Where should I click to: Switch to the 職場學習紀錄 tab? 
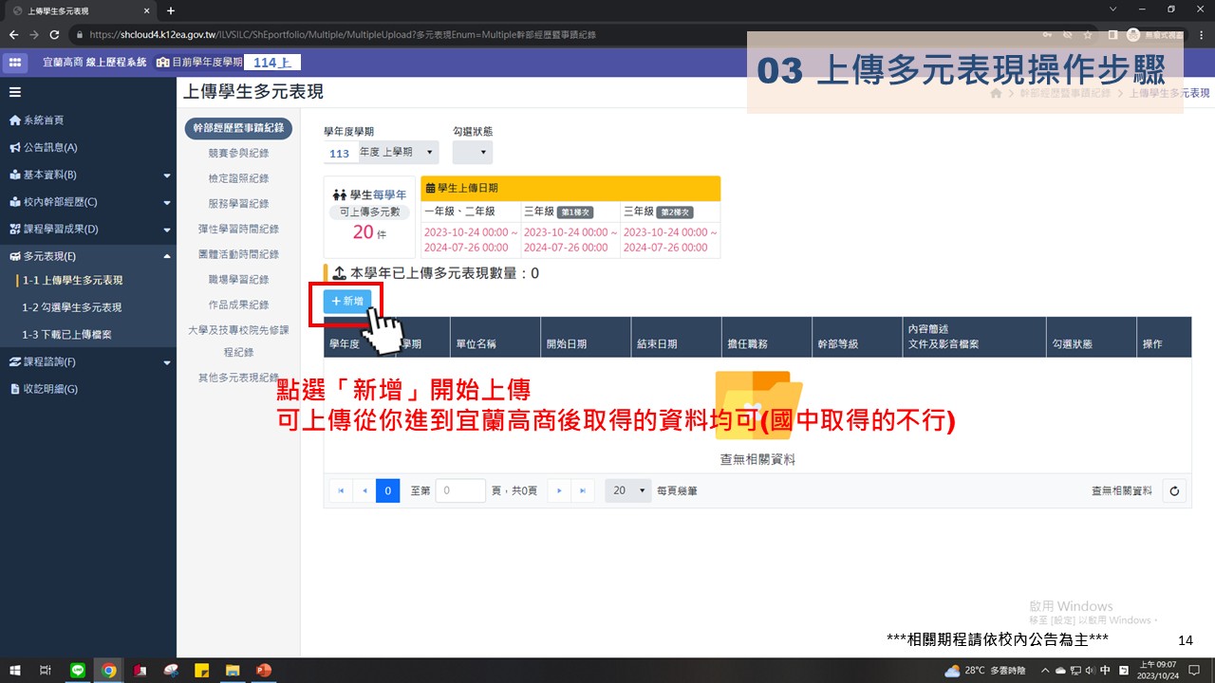point(238,280)
